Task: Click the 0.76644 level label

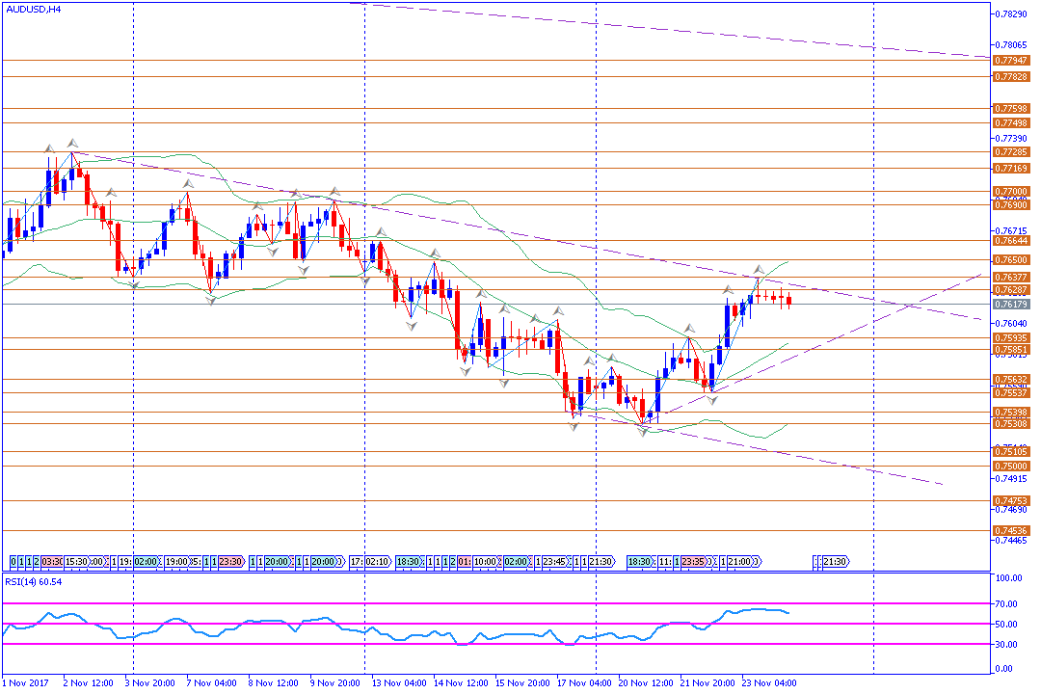Action: click(x=1011, y=241)
